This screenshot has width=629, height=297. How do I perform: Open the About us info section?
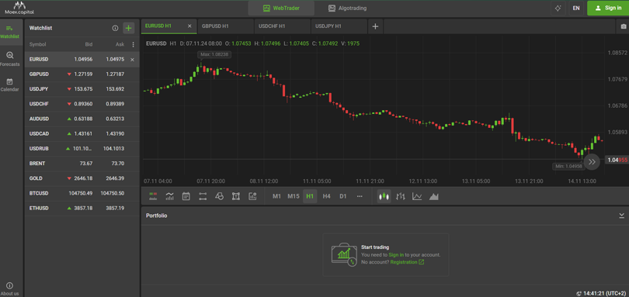click(9, 288)
